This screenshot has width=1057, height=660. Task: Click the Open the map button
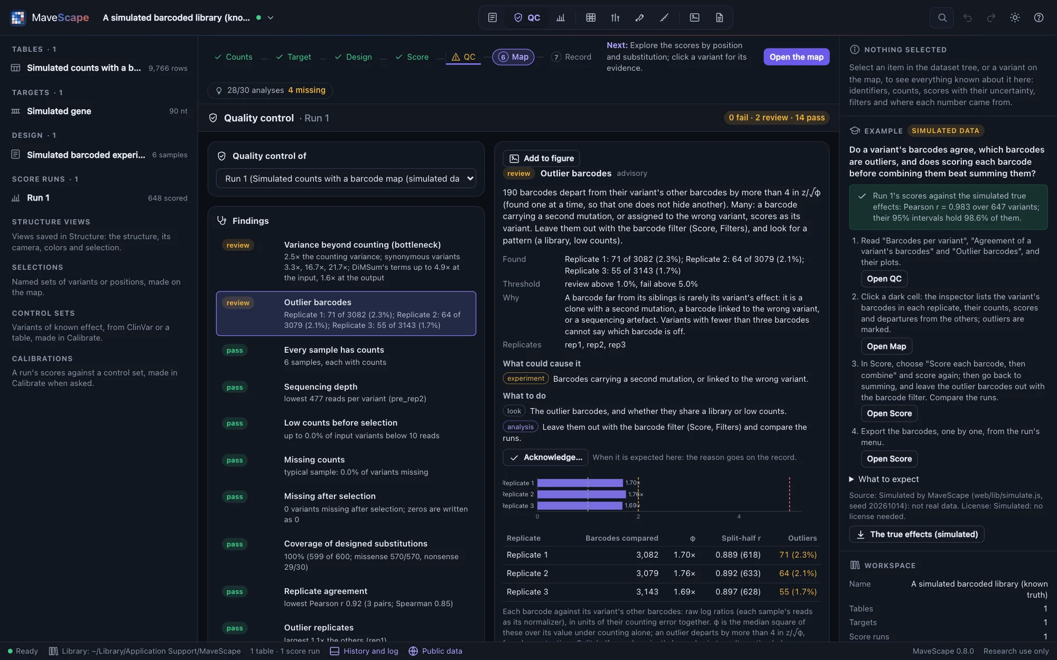[796, 57]
